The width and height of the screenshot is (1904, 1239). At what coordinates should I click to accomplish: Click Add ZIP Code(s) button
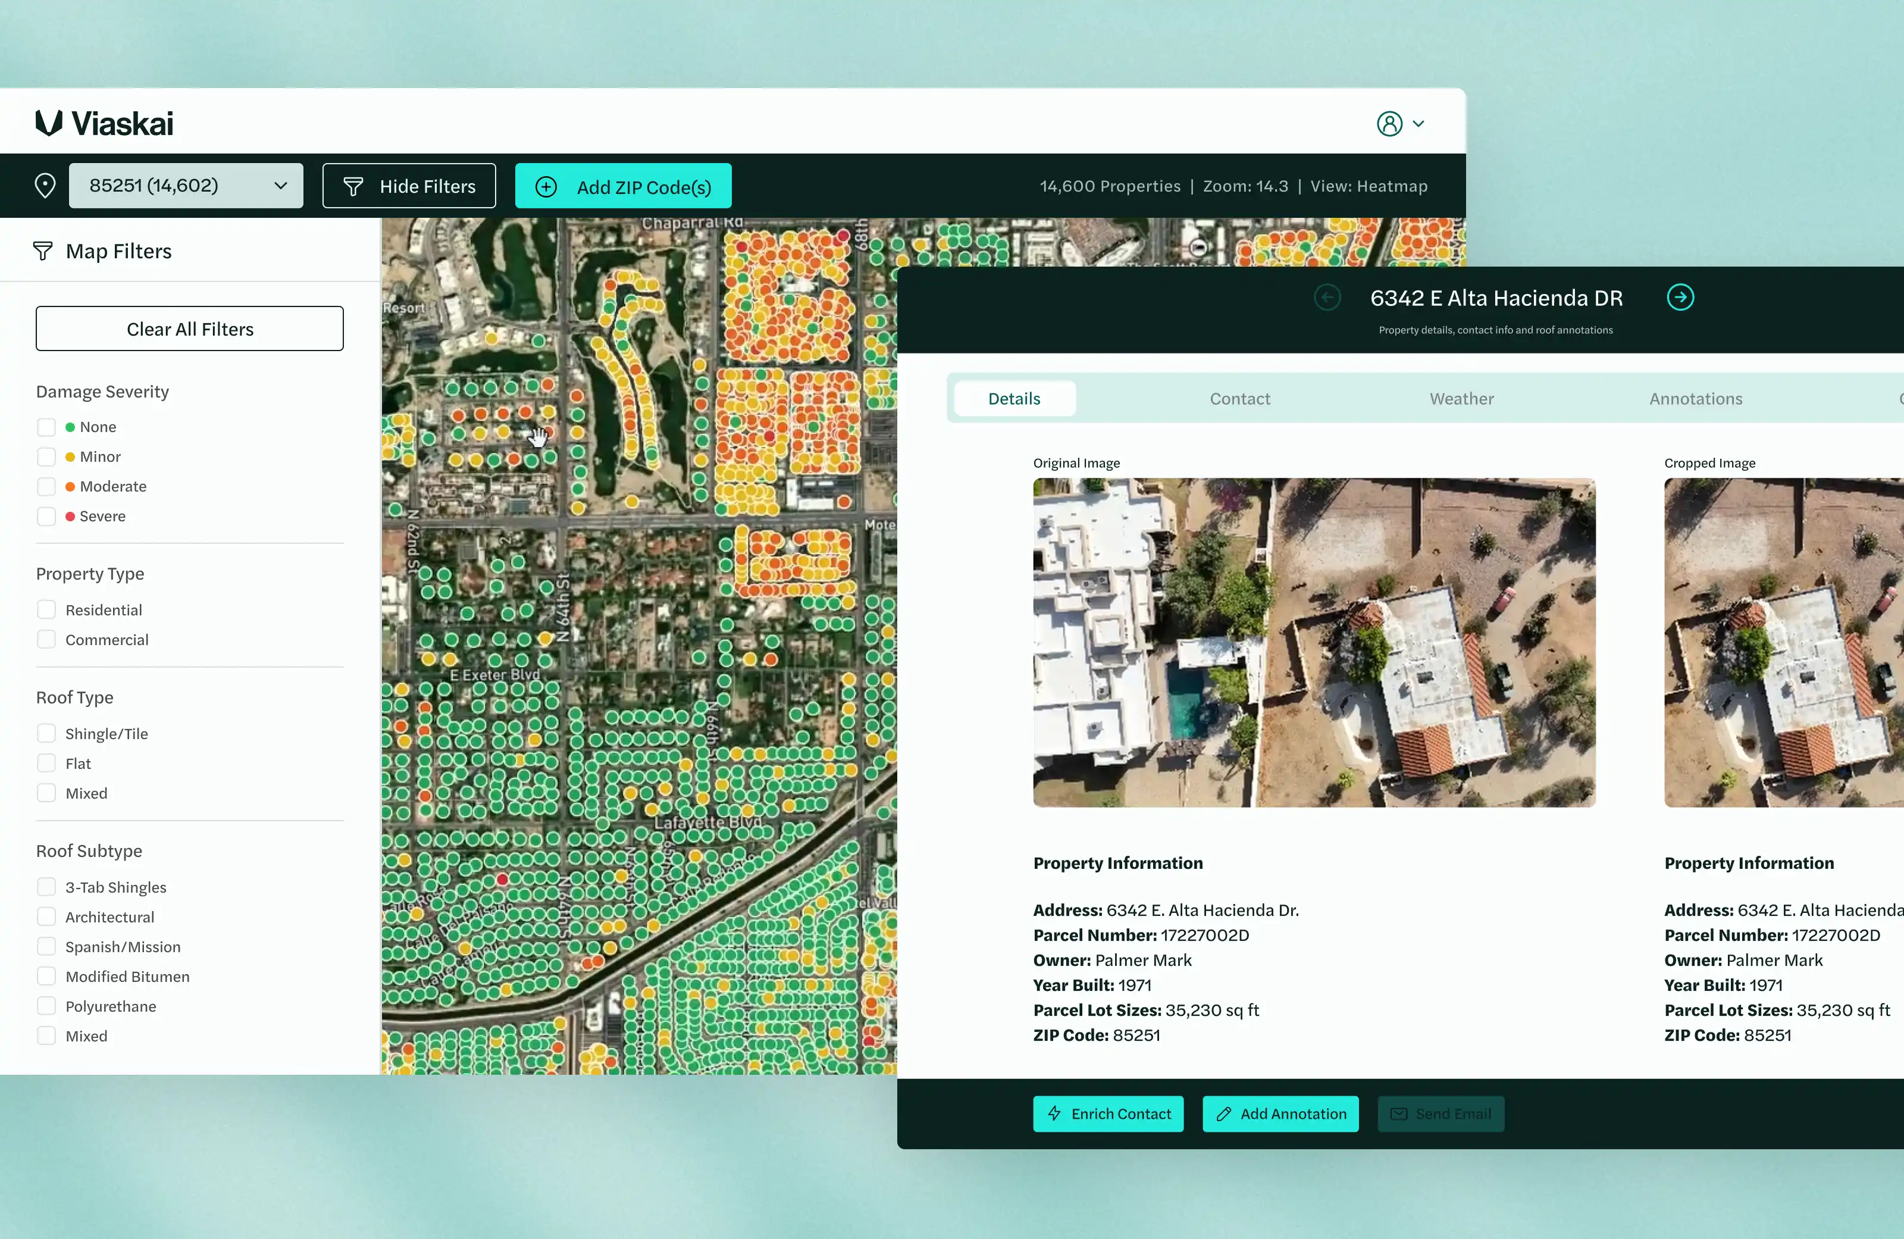pyautogui.click(x=623, y=186)
